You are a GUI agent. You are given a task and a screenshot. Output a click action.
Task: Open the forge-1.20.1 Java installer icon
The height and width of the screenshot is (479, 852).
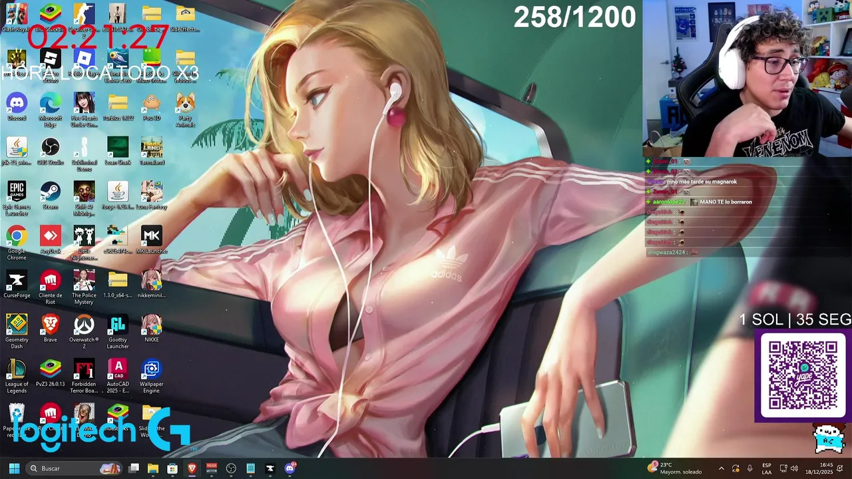coord(118,196)
